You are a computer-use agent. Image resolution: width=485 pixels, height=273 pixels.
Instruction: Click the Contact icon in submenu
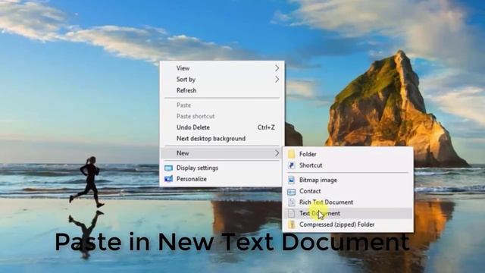tap(291, 191)
